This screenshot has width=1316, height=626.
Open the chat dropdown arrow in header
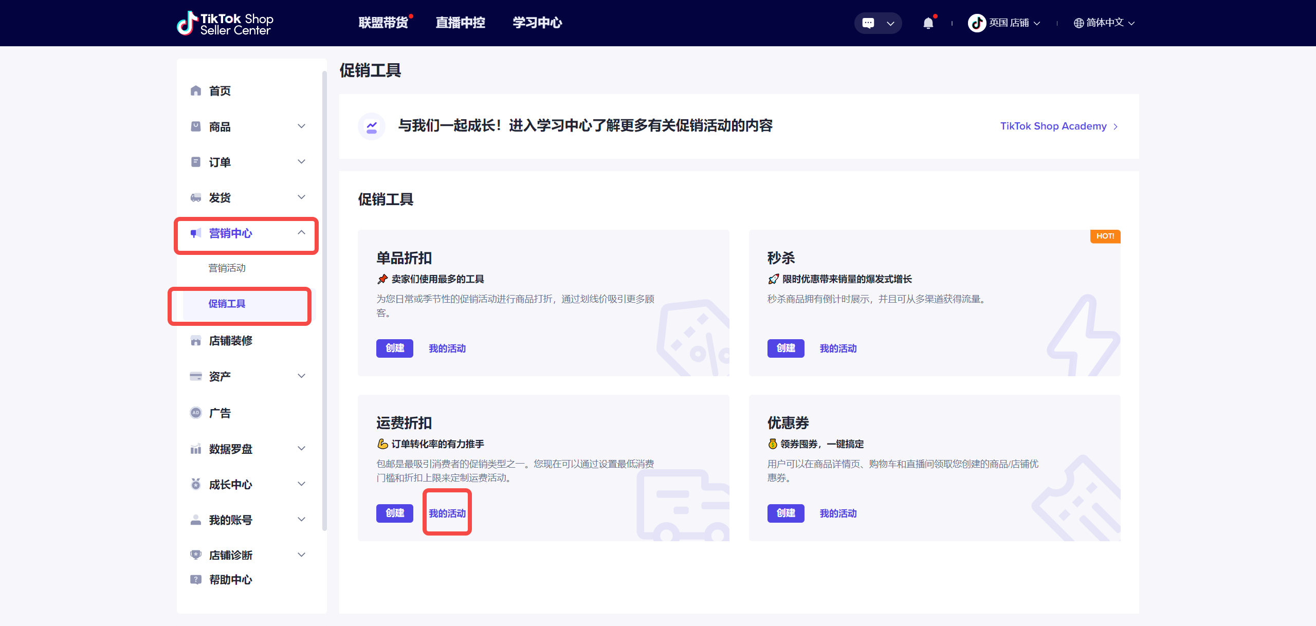(890, 23)
